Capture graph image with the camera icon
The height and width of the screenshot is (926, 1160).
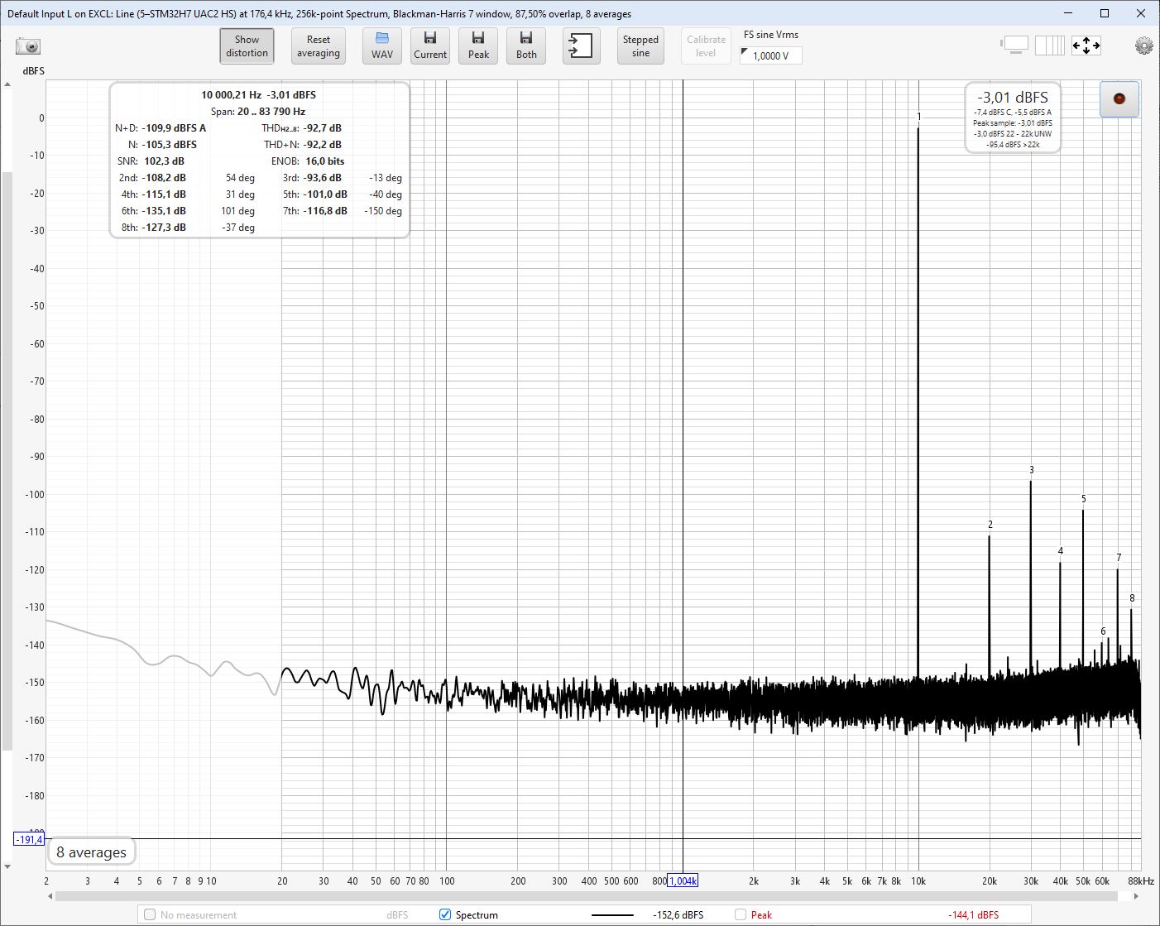(x=28, y=46)
